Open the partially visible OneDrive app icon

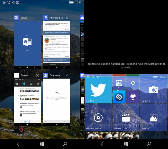coord(82,18)
